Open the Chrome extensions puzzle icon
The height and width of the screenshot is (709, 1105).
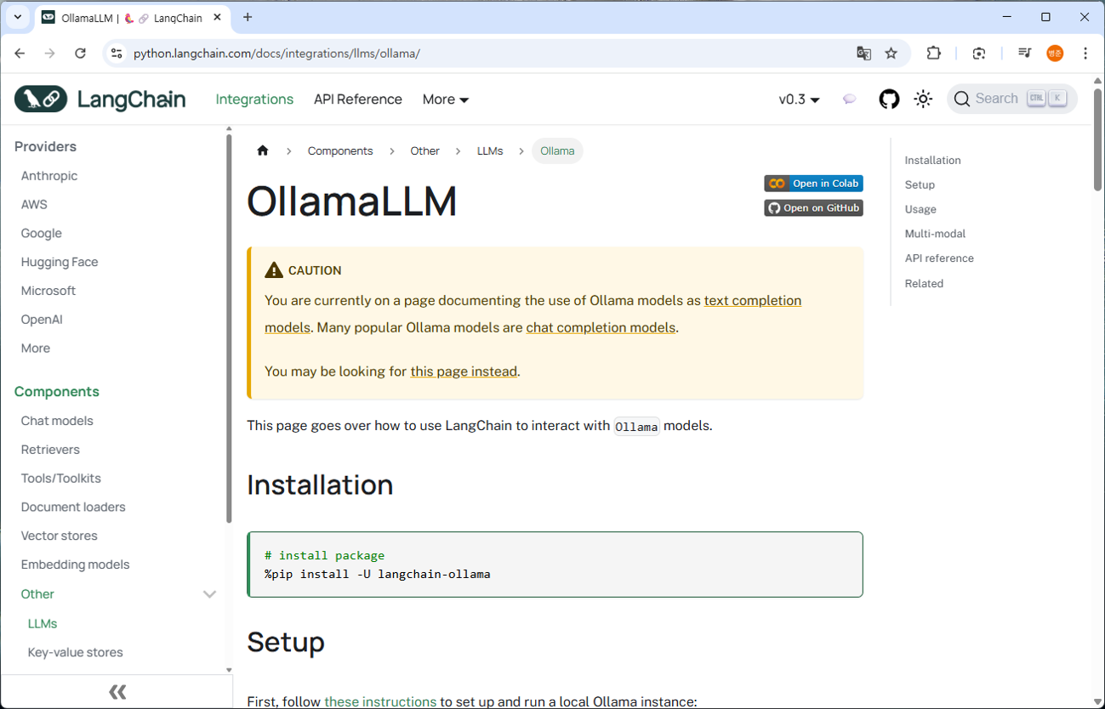[x=933, y=53]
